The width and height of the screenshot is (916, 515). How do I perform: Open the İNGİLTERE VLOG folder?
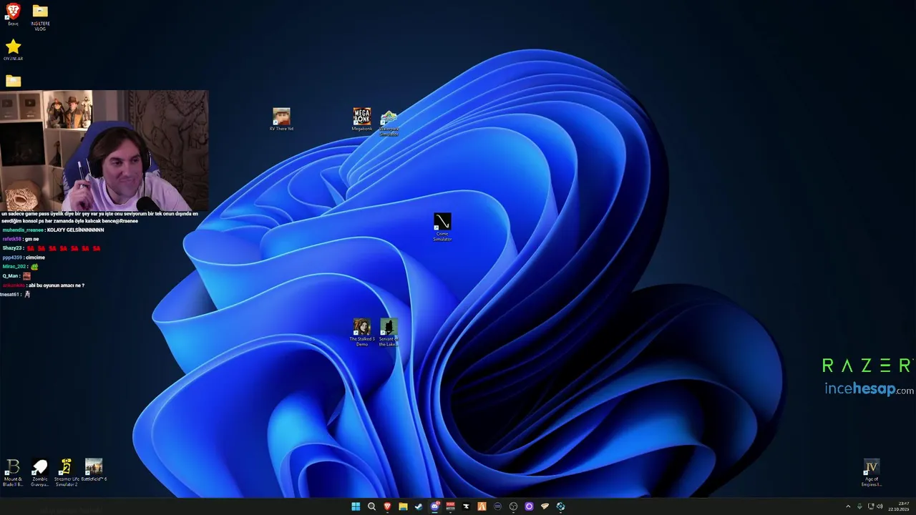(40, 17)
